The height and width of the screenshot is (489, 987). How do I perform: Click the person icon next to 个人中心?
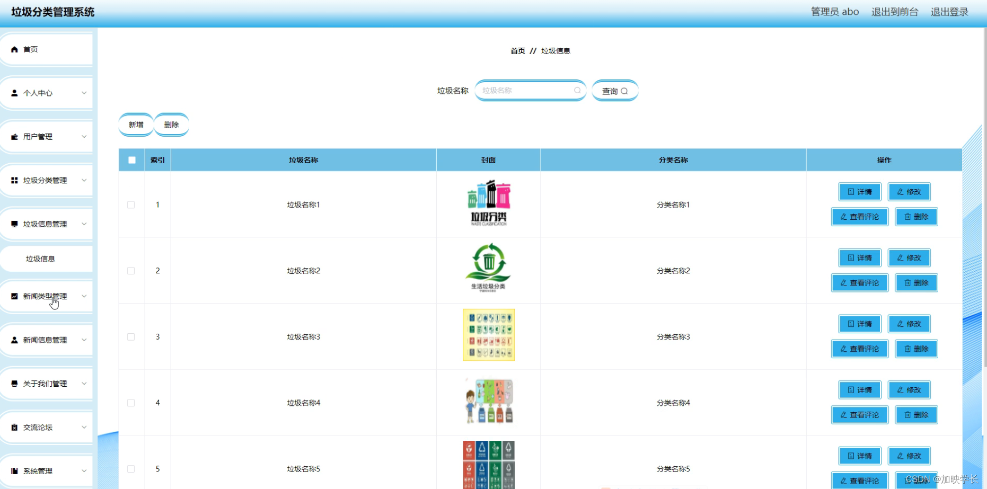coord(14,93)
